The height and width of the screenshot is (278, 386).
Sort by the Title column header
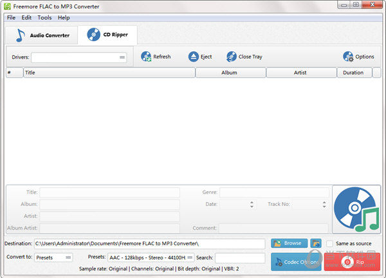pos(109,73)
